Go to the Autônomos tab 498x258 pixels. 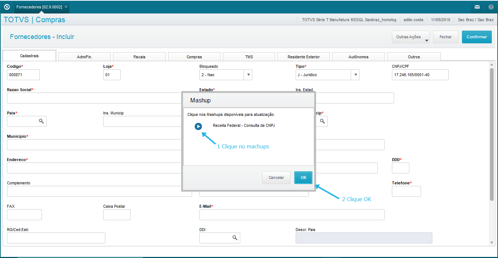[x=358, y=57]
